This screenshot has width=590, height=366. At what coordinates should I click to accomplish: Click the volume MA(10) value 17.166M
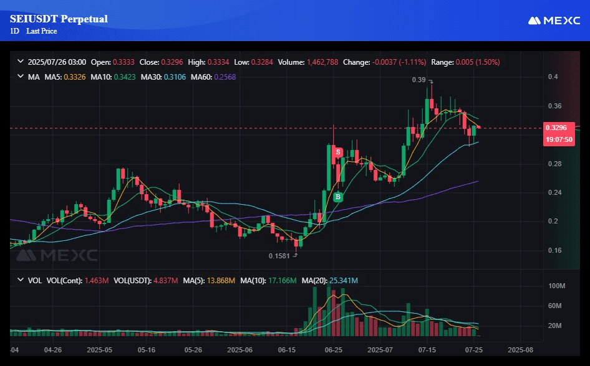click(x=282, y=280)
